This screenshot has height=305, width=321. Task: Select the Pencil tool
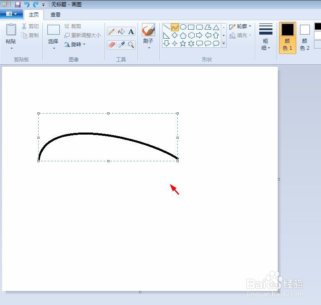click(112, 32)
